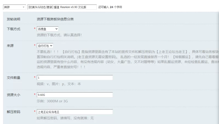Open the 来源 dropdown showing 自行打包
The width and height of the screenshot is (219, 124).
click(45, 46)
